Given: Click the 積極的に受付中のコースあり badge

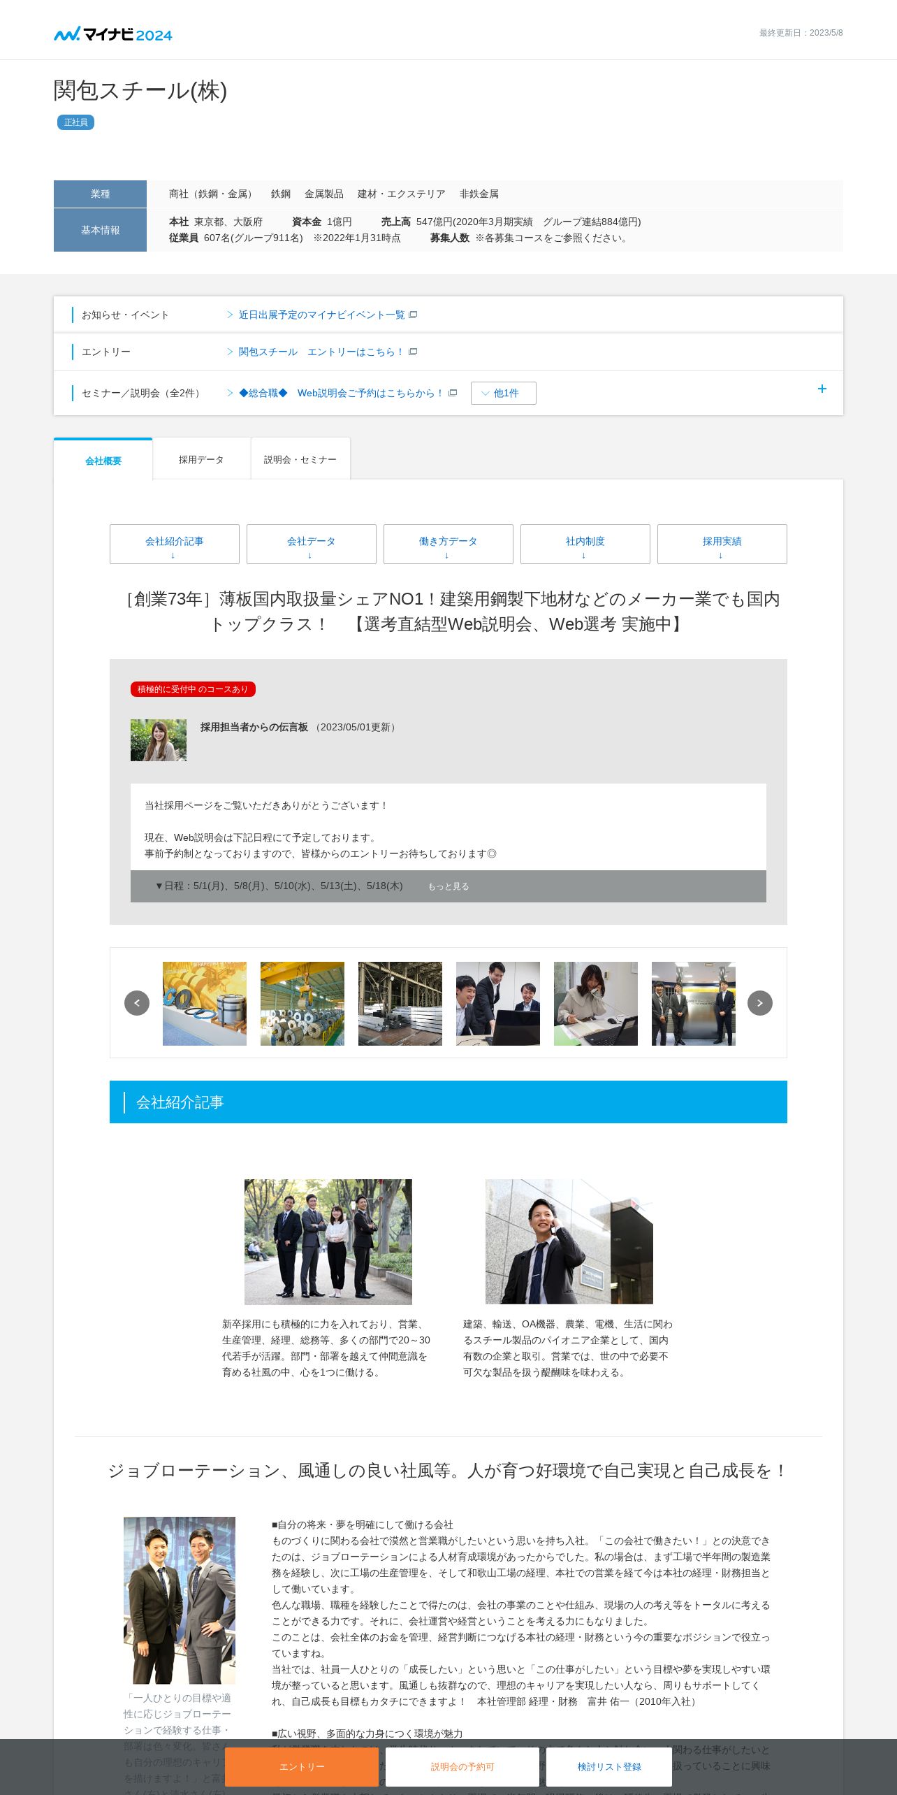Looking at the screenshot, I should (193, 689).
